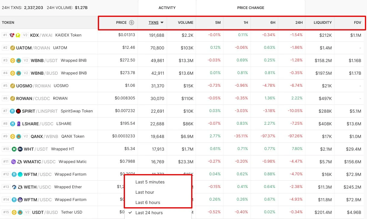
Task: Click the DEX icon in WETH/USDC row
Action: pos(20,187)
